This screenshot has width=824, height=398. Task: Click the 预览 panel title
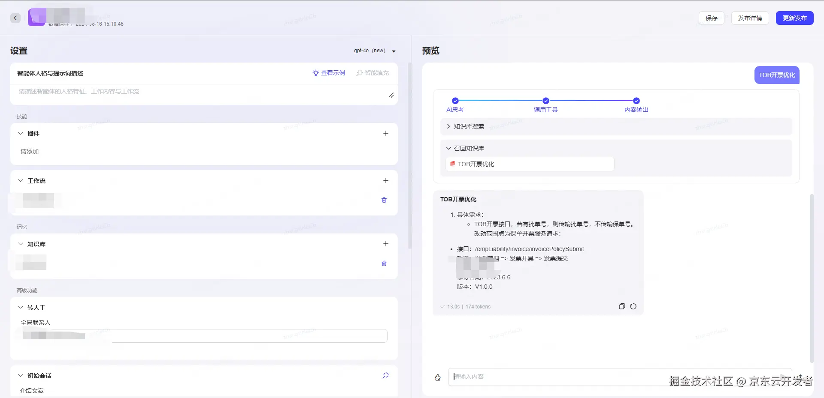(431, 51)
